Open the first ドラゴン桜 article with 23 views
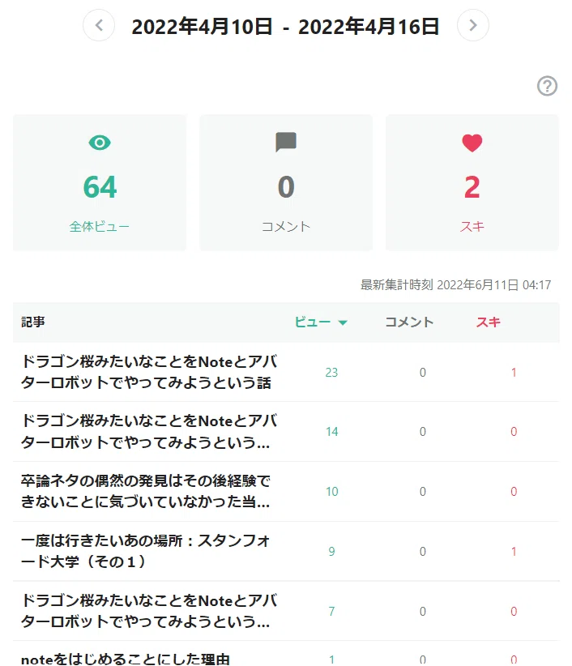This screenshot has width=572, height=666. pyautogui.click(x=148, y=372)
